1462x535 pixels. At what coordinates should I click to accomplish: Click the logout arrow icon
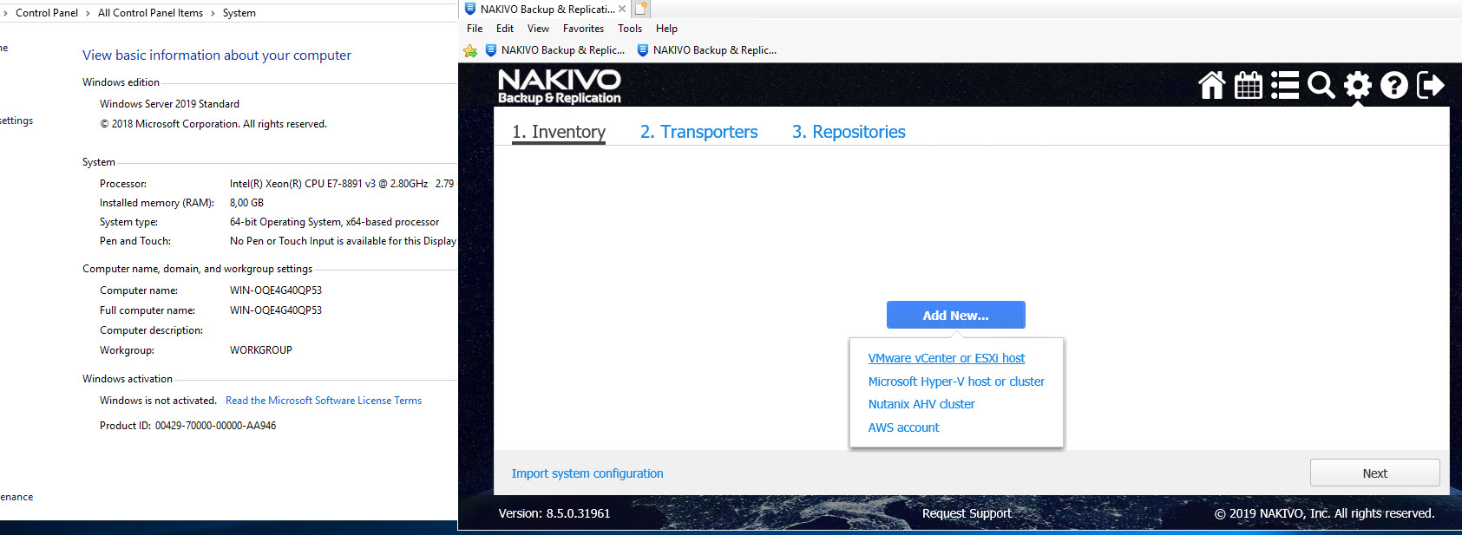tap(1431, 86)
